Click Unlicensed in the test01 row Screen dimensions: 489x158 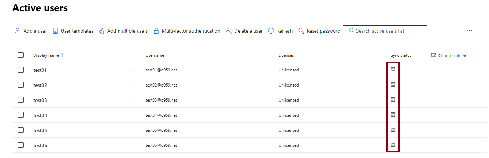coord(289,70)
